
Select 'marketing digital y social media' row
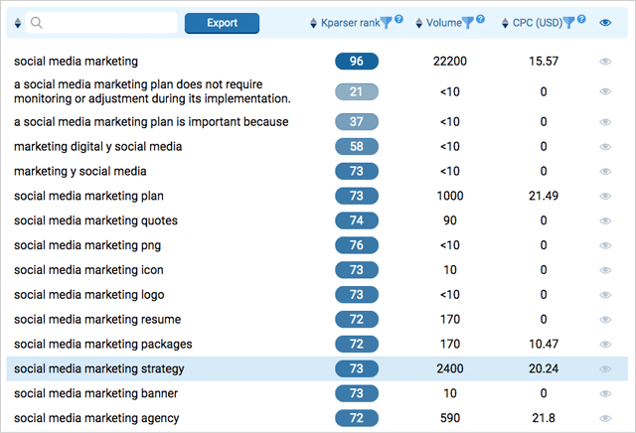click(317, 146)
